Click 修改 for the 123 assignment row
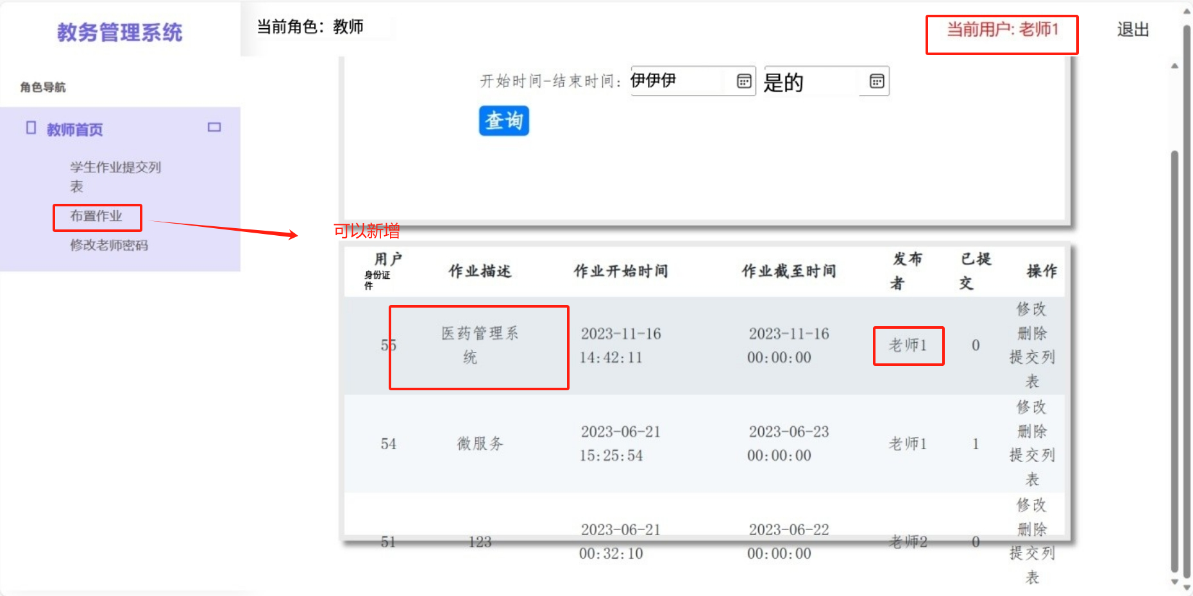This screenshot has width=1193, height=596. 1031,505
